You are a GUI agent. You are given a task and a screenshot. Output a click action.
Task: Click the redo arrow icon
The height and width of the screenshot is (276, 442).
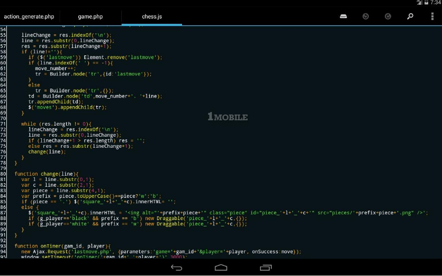coord(388,16)
